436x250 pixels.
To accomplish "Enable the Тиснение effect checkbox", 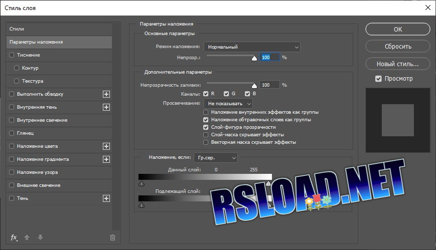I will coord(12,55).
